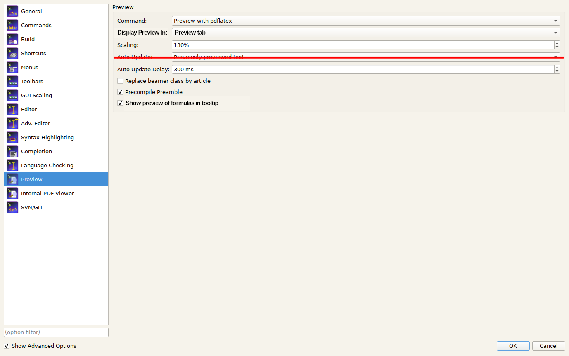Switch to the Language Checking section
This screenshot has height=356, width=569.
(x=47, y=165)
